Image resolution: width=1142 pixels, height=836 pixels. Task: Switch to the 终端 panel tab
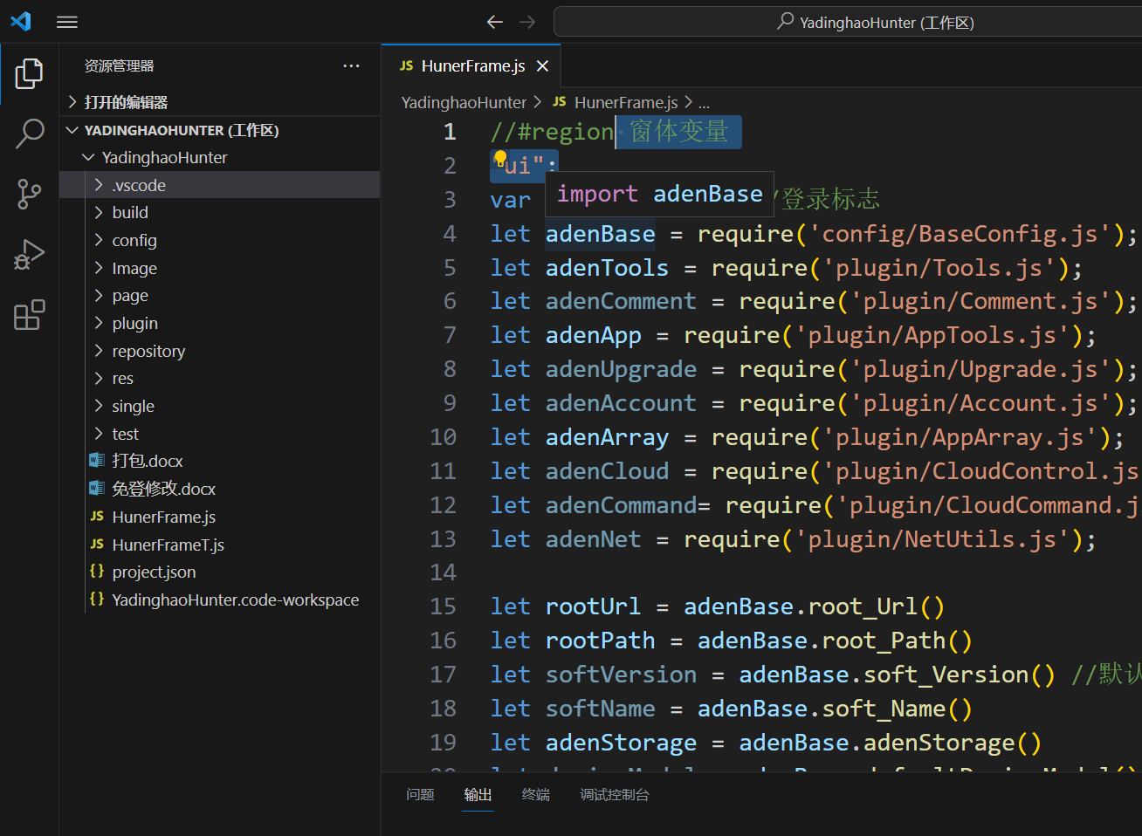pos(536,794)
